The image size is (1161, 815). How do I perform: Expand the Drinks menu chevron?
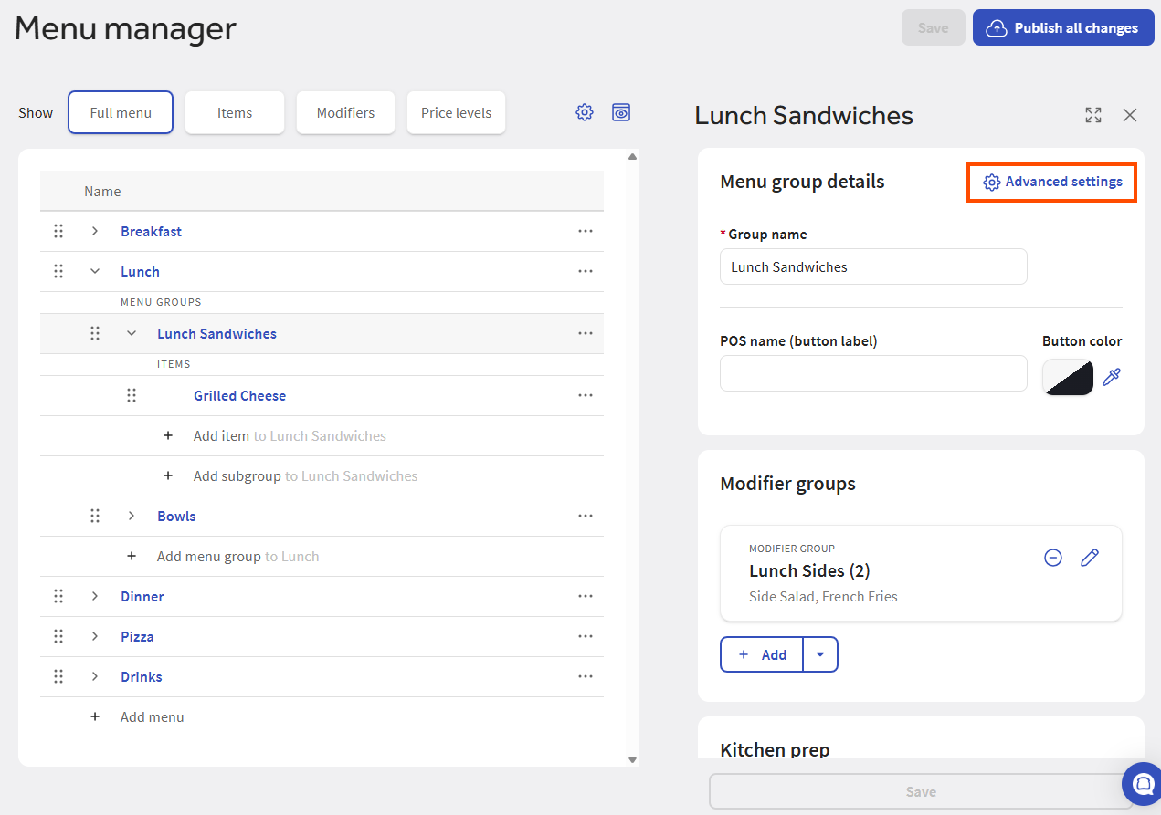[95, 676]
